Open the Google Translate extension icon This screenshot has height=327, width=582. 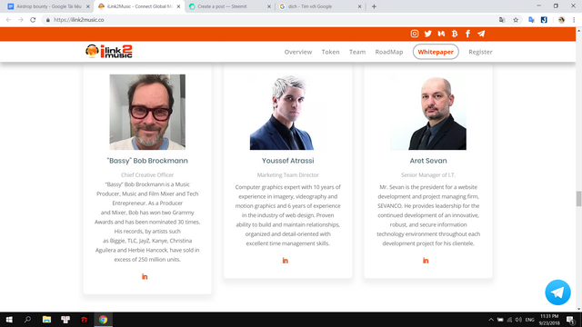click(x=531, y=20)
